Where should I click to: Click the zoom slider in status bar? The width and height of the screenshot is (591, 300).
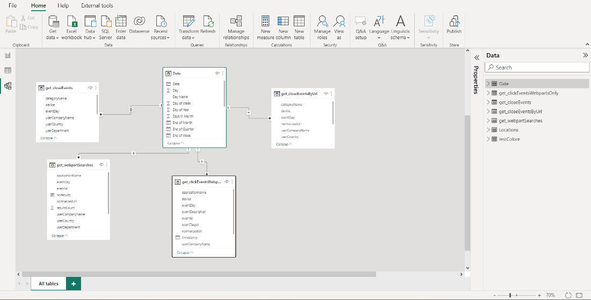click(x=510, y=295)
